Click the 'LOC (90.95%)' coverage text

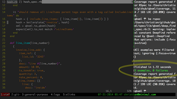156,84
